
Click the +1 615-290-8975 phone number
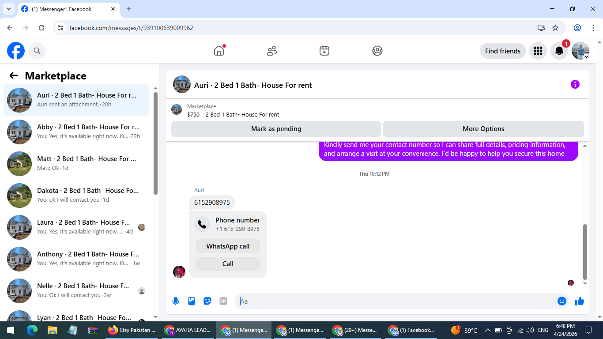(237, 229)
